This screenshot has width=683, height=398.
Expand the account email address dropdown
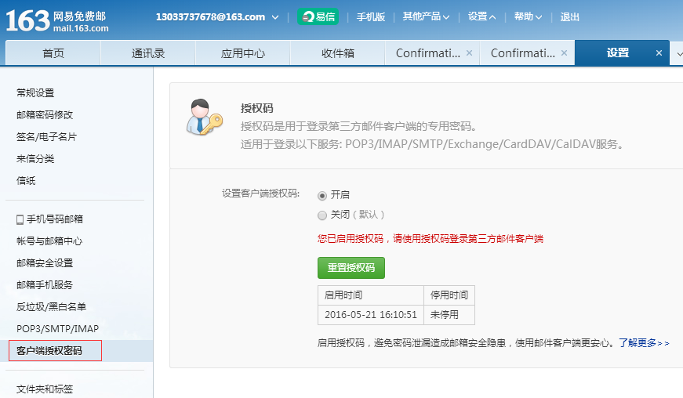[275, 17]
